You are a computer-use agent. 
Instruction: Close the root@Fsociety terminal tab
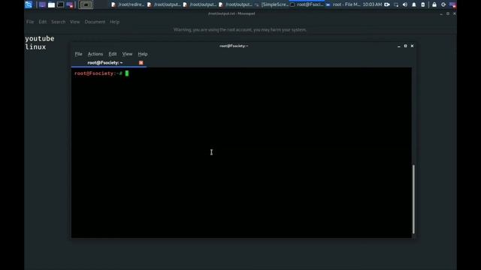(141, 63)
